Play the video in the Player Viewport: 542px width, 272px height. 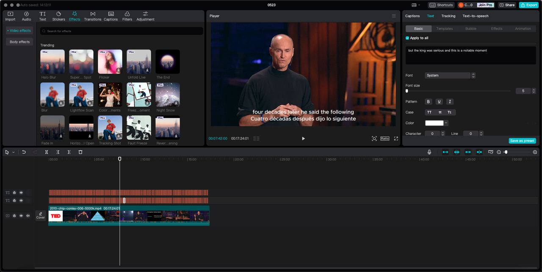point(303,139)
